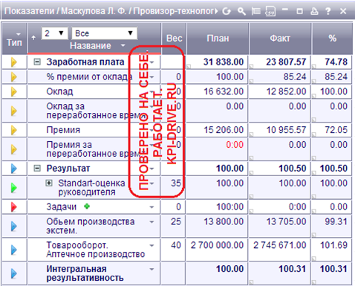Expand Standart-оценка руководителя node
This screenshot has width=355, height=286.
[x=49, y=183]
